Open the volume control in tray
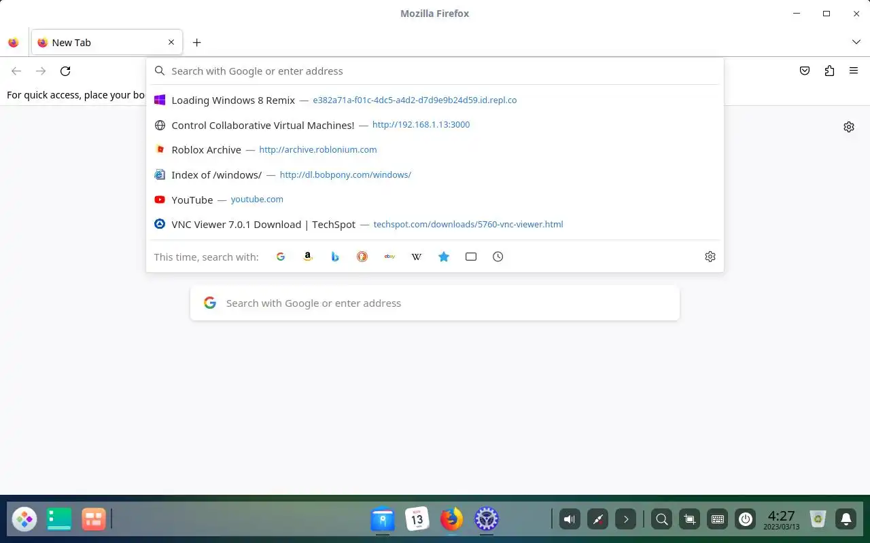870x543 pixels. coord(570,520)
